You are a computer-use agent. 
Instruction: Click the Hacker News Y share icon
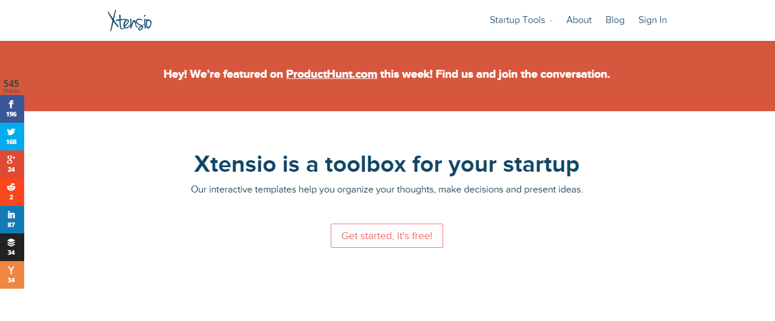(12, 274)
